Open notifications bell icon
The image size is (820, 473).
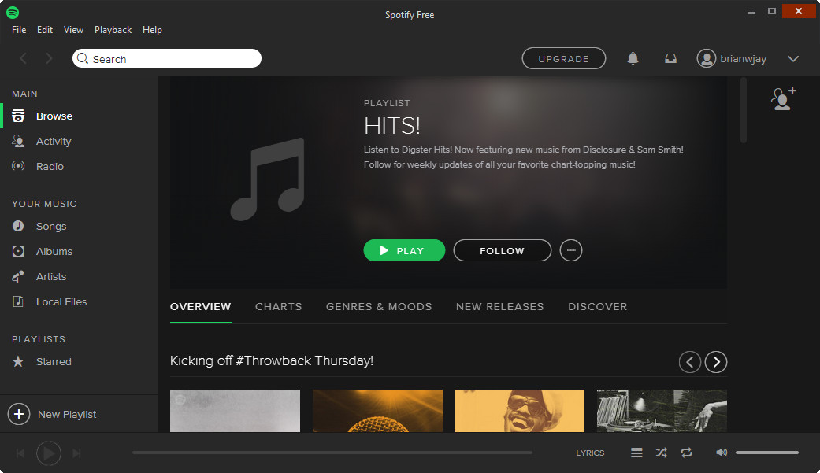[633, 58]
